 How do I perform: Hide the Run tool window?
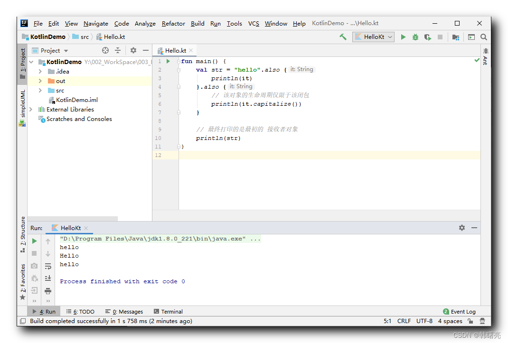pos(474,228)
